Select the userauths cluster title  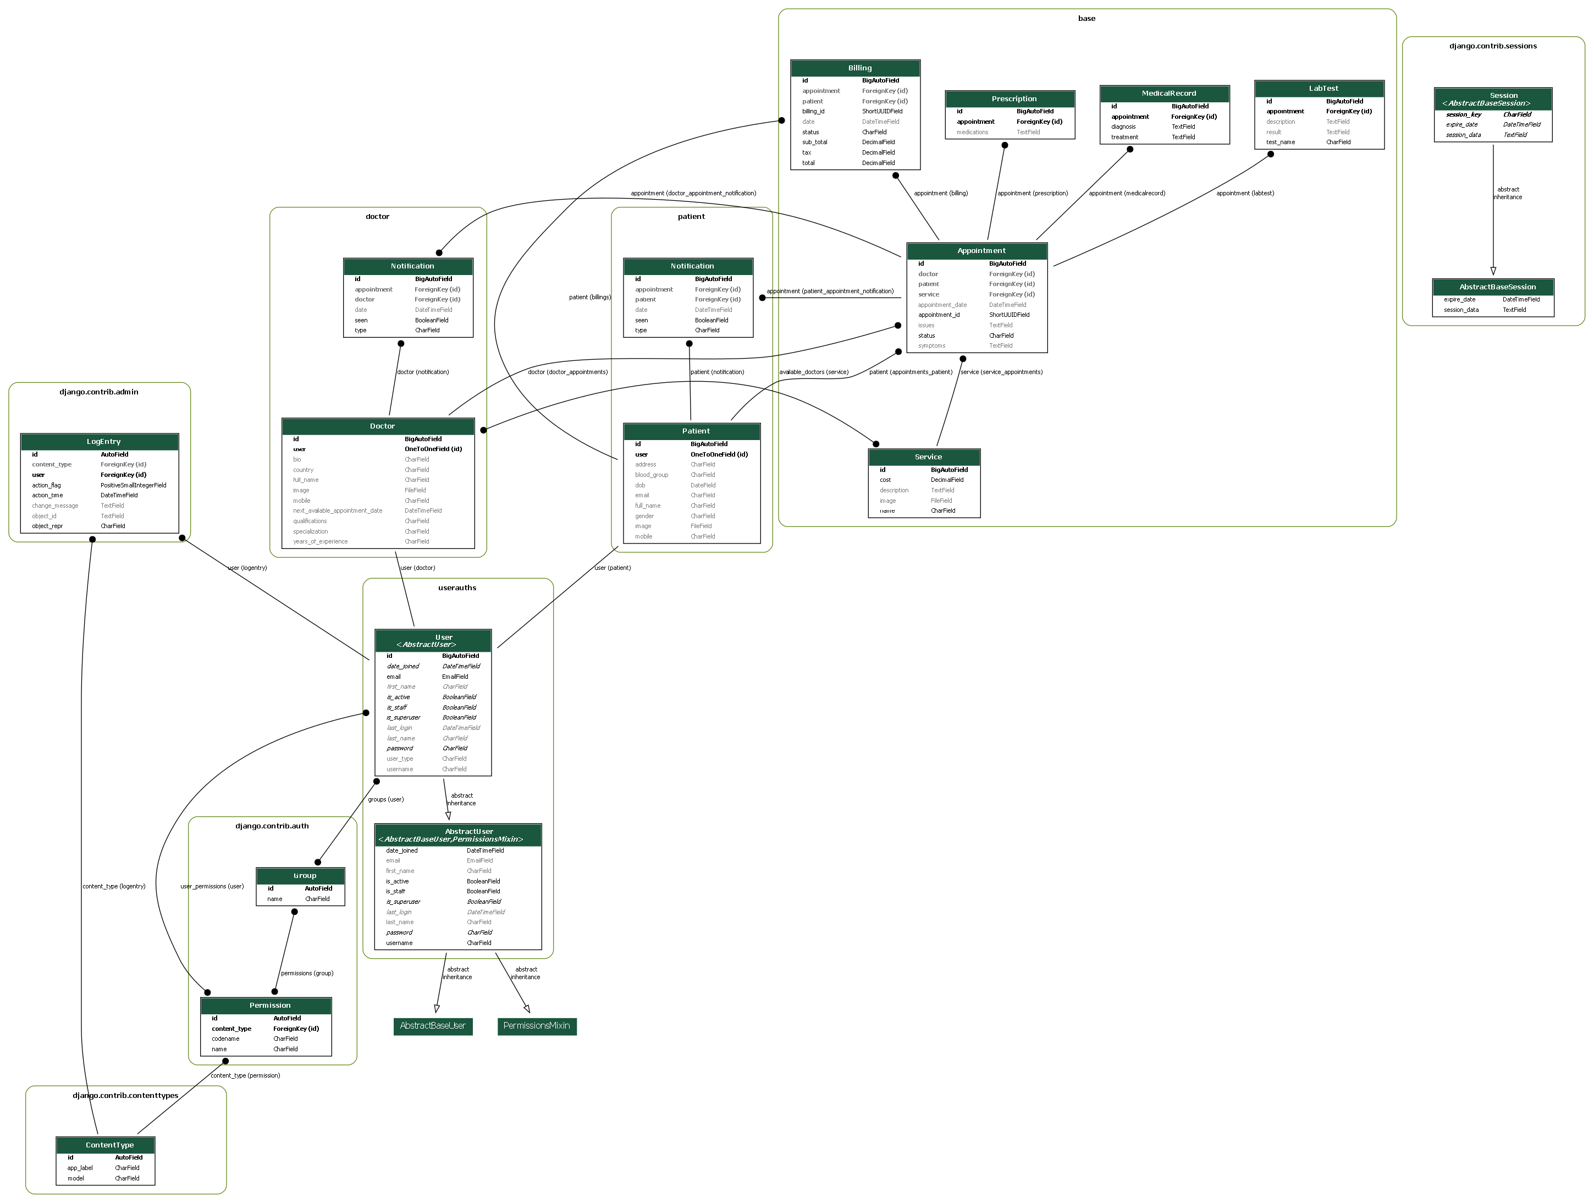coord(457,588)
